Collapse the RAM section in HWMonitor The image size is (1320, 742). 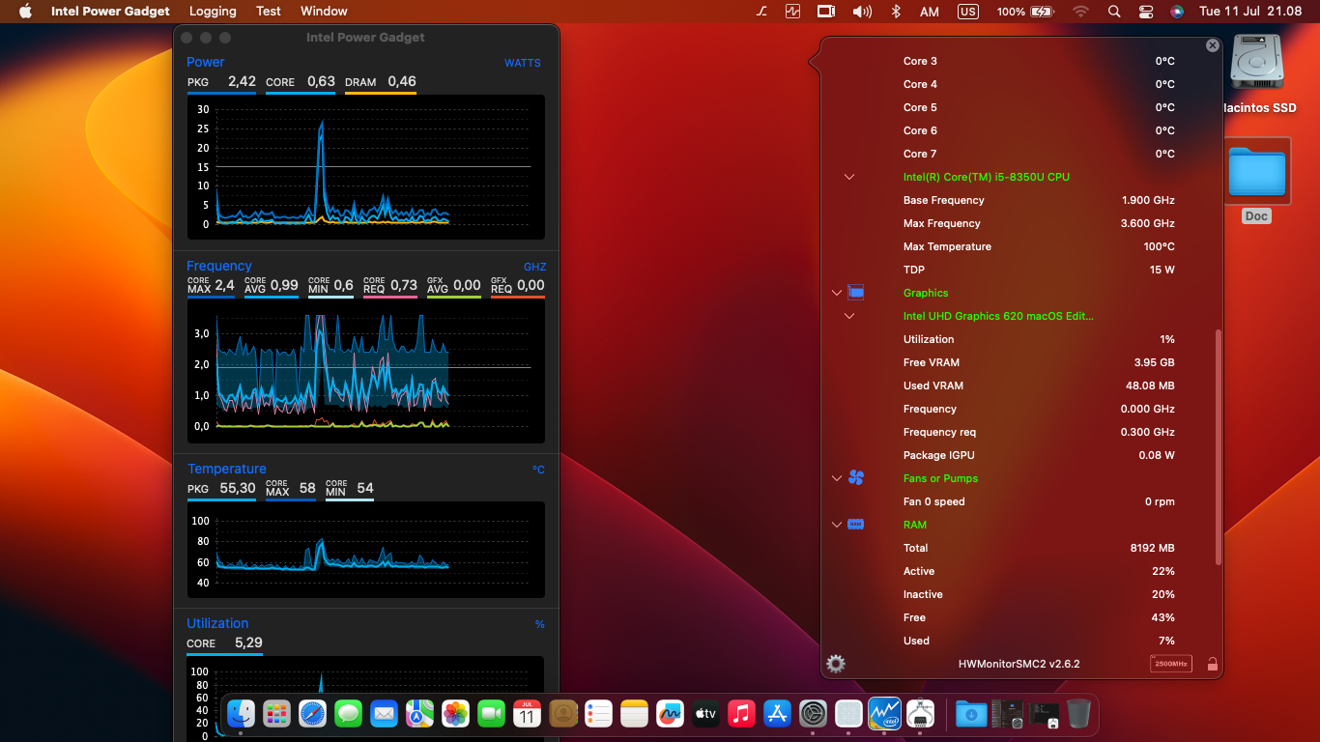point(835,524)
